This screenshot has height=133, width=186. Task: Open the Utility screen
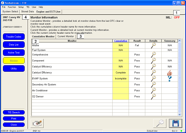point(14,68)
